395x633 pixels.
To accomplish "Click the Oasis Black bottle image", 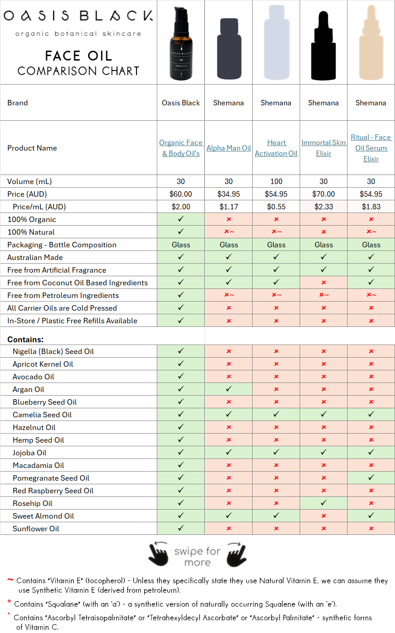I will (x=181, y=43).
